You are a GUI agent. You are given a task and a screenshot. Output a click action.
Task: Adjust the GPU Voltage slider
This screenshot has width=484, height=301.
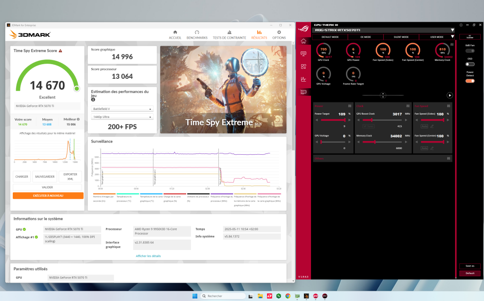(333, 142)
